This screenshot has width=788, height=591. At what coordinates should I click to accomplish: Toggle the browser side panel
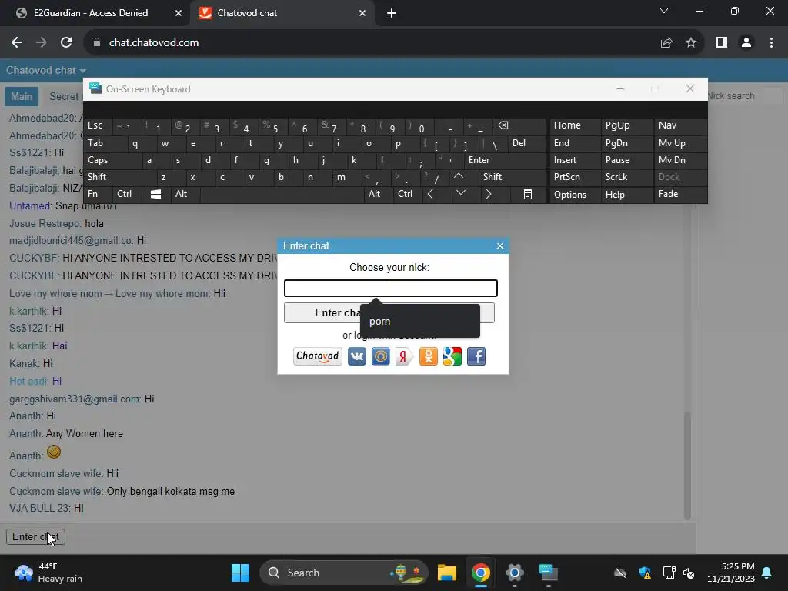[722, 43]
